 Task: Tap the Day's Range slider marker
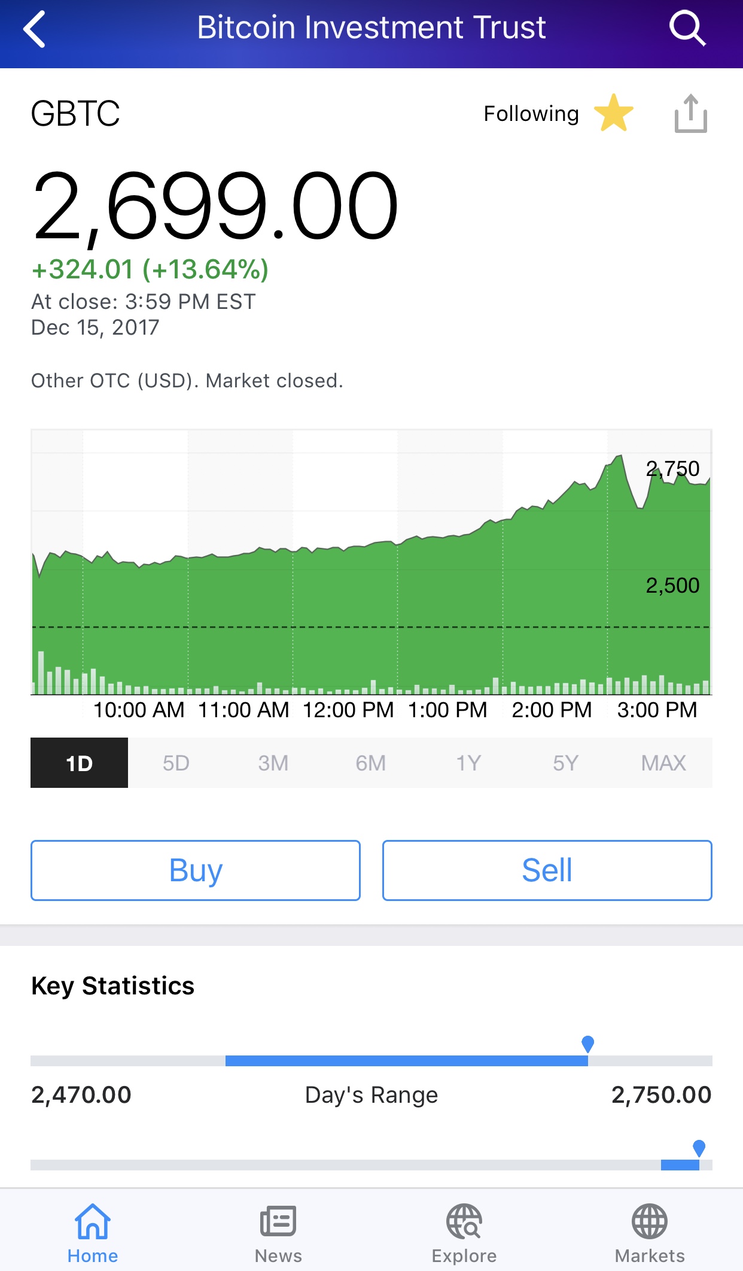(x=588, y=1044)
